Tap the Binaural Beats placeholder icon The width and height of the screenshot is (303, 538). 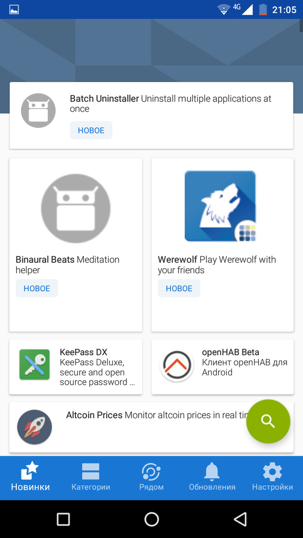pos(76,208)
